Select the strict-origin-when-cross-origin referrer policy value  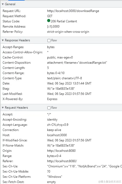point(68,32)
